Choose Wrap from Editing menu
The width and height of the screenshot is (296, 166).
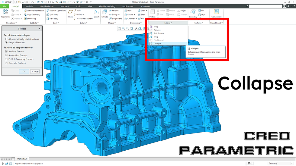168,27
